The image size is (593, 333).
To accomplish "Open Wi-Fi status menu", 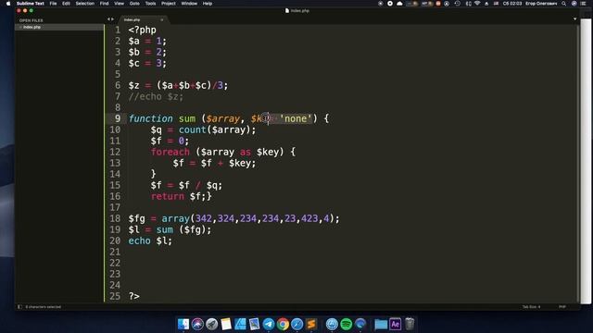I will [x=477, y=4].
